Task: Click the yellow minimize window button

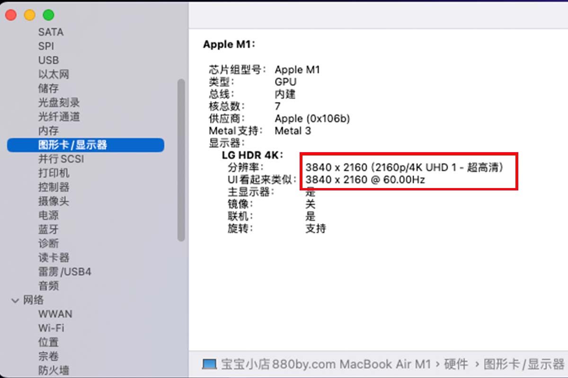Action: click(x=30, y=15)
